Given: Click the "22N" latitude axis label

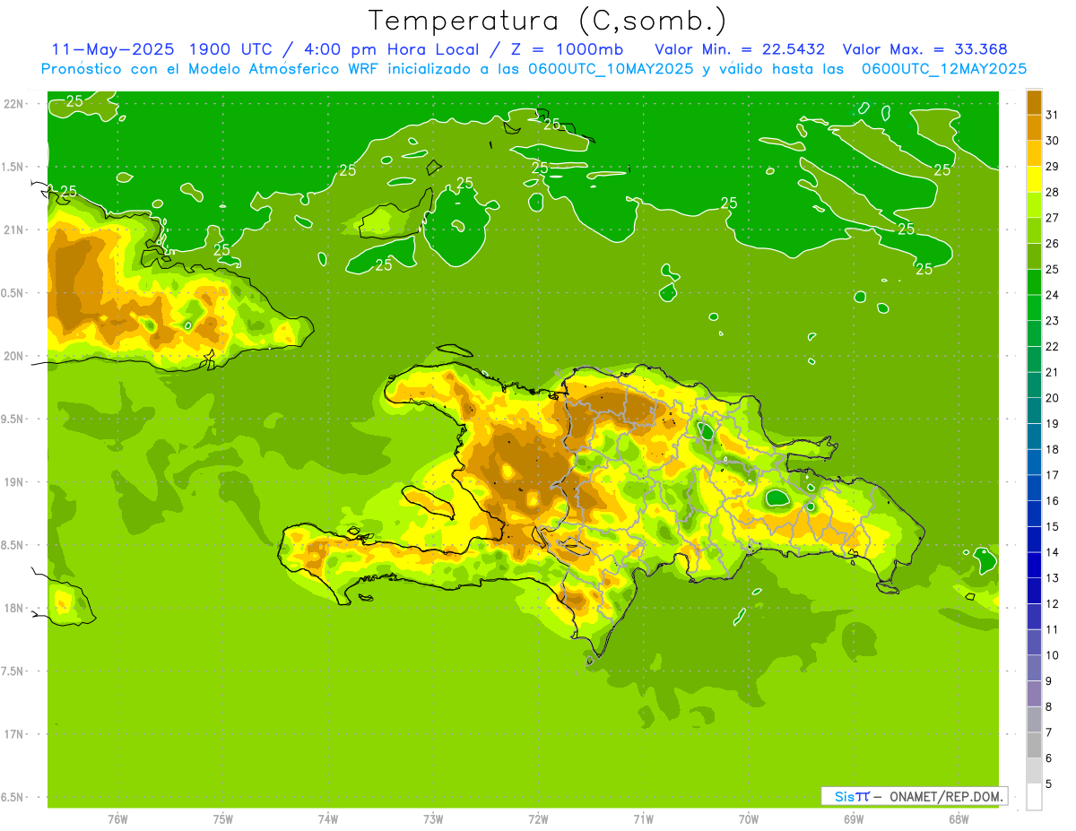Looking at the screenshot, I should click(x=13, y=104).
